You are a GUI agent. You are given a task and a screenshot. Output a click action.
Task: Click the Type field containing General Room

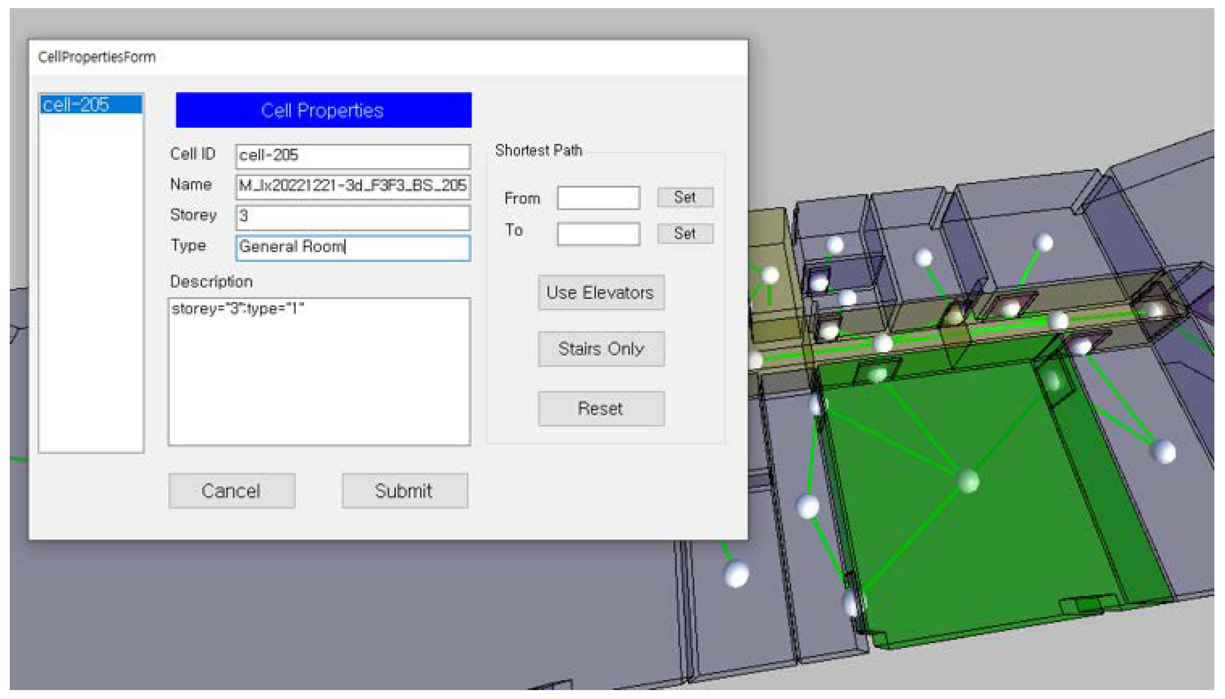353,247
